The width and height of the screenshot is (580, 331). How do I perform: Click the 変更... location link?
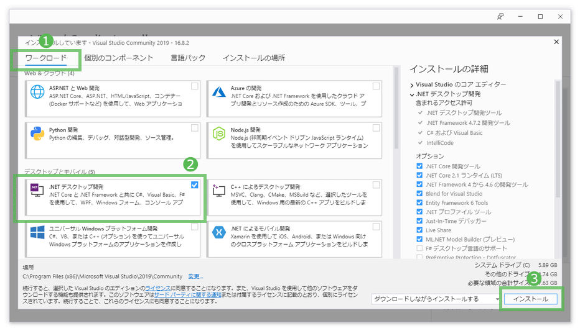point(195,276)
